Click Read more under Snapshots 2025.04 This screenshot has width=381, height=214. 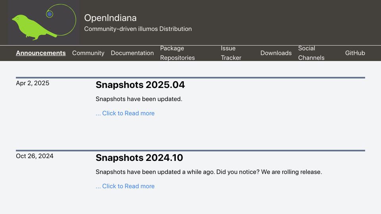(125, 113)
